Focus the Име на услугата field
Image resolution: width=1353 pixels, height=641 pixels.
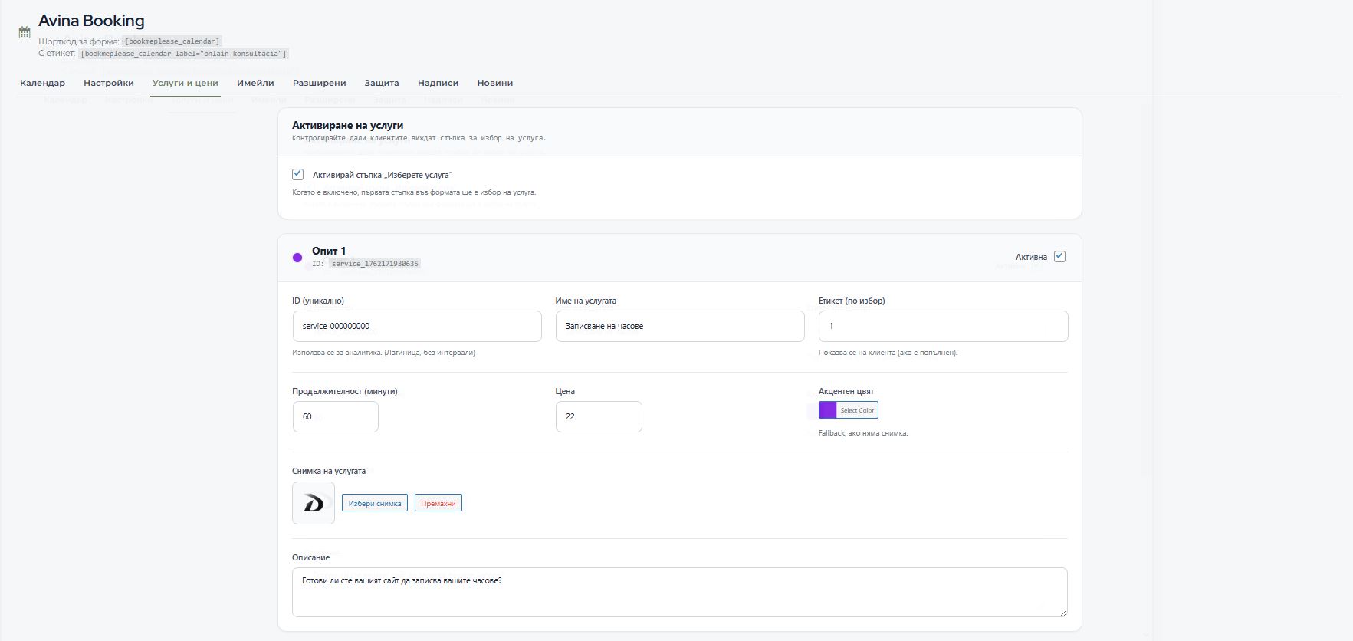680,327
